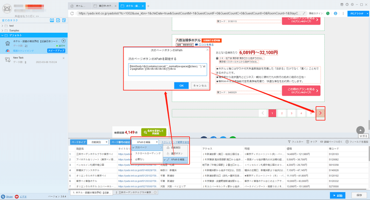Reload the page with the refresh icon
370x200 pixels.
tap(72, 13)
